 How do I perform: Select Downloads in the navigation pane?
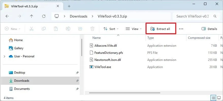pos(40,81)
